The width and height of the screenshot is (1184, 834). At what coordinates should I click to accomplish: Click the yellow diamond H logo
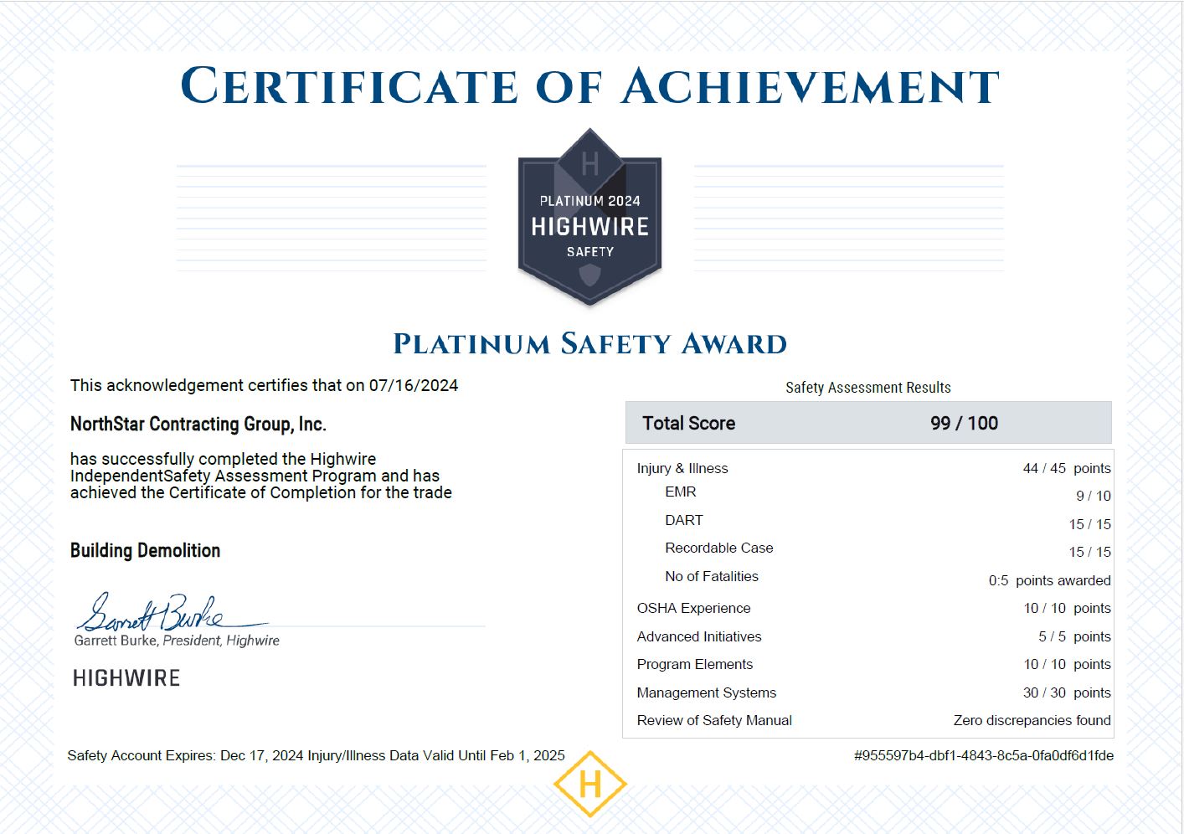pos(590,785)
